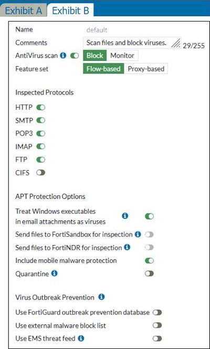Enable FortiGuard outbreak prevention database

tap(157, 312)
